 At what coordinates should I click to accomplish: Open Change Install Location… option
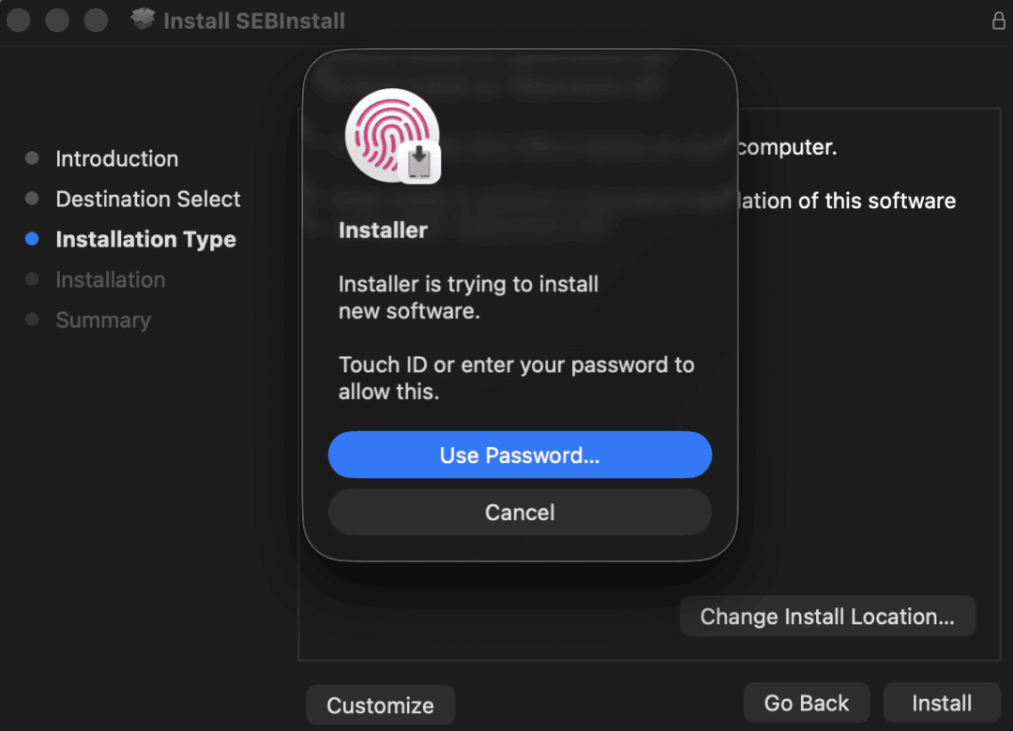pos(827,617)
